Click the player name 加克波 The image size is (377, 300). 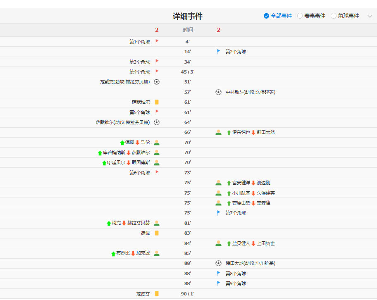click(143, 253)
